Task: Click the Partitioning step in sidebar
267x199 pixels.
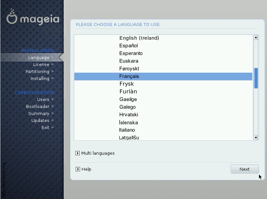Action: (x=37, y=72)
